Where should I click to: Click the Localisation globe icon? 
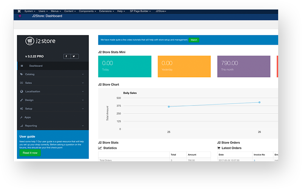pos(22,91)
